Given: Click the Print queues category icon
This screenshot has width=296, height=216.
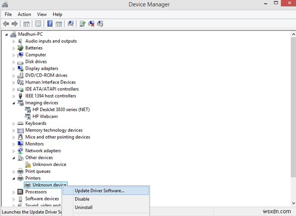Looking at the screenshot, I should pos(20,171).
